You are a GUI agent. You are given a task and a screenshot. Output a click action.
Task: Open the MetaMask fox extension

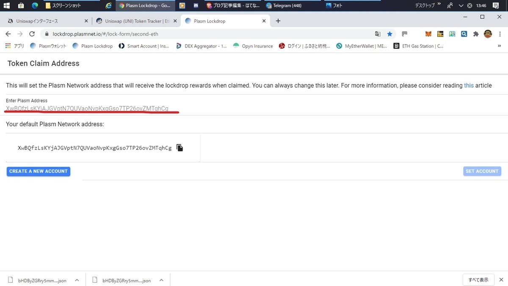click(x=428, y=34)
